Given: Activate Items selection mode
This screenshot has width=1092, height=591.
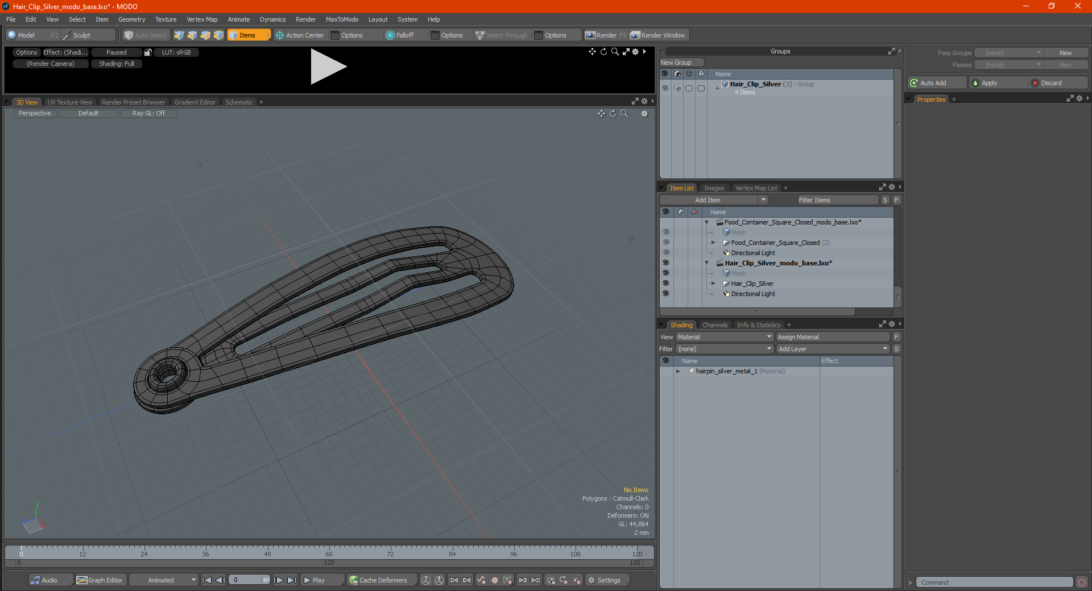Looking at the screenshot, I should click(249, 35).
